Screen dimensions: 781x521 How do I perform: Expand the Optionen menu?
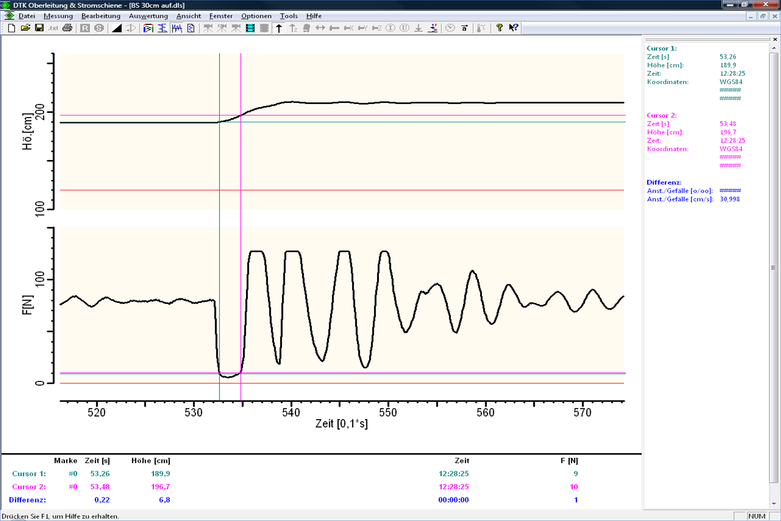[256, 16]
